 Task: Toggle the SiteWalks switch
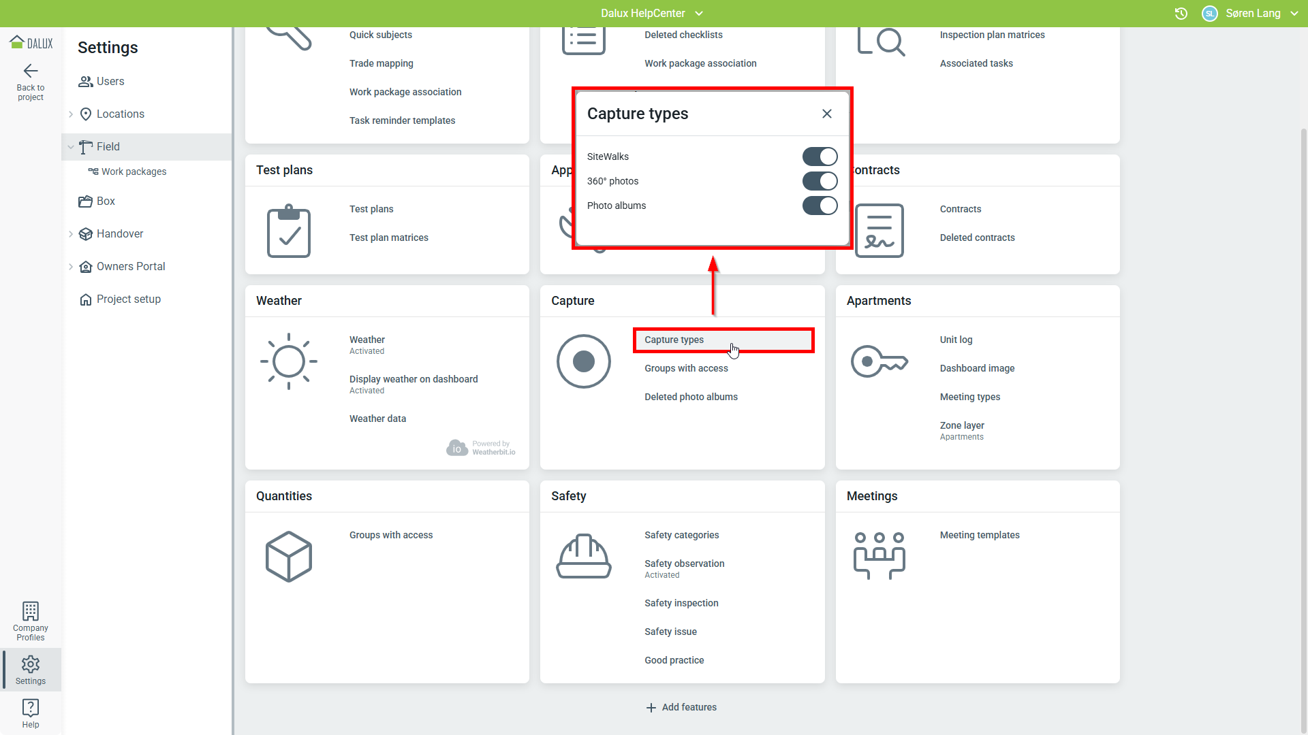[820, 157]
